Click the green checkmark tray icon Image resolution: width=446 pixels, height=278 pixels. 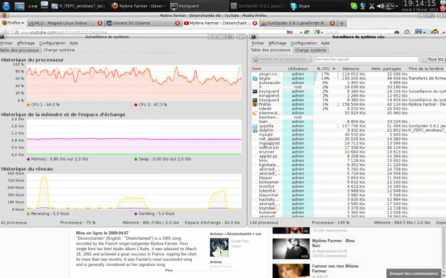354,6
